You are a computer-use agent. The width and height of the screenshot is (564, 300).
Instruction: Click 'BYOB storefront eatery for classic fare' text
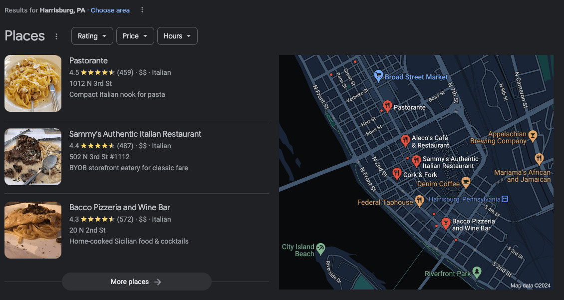(x=129, y=168)
